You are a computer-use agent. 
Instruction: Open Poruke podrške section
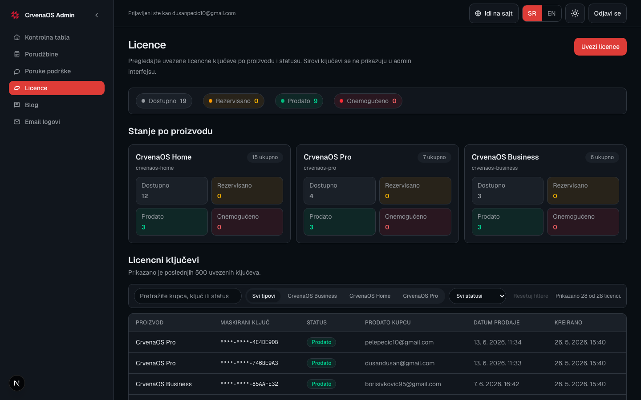click(x=57, y=71)
